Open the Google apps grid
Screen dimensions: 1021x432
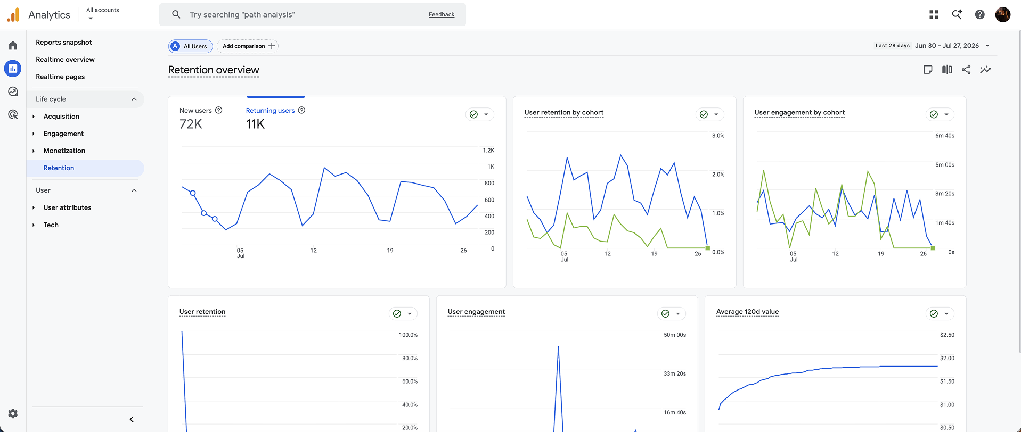coord(934,14)
